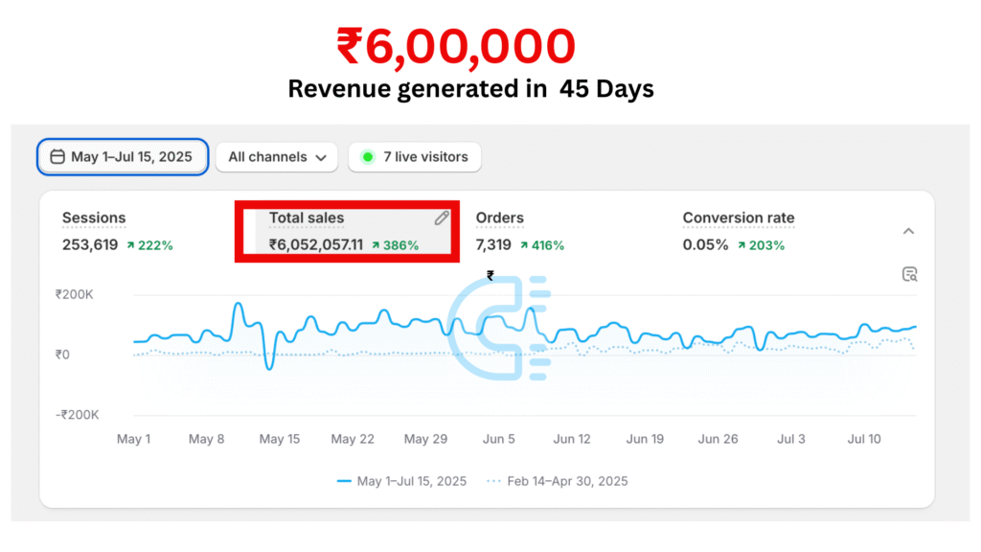Click the Jun 12 label on the chart axis
Image resolution: width=981 pixels, height=552 pixels.
pos(572,439)
